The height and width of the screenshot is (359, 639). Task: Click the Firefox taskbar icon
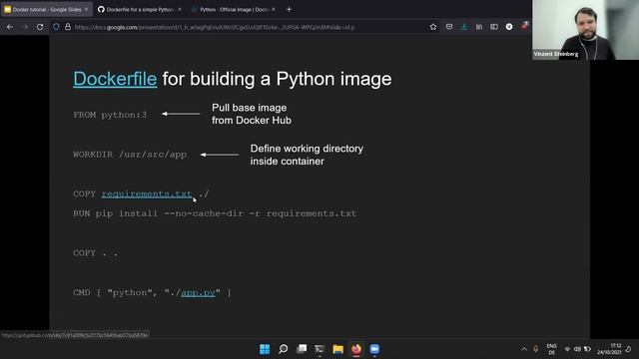[356, 349]
